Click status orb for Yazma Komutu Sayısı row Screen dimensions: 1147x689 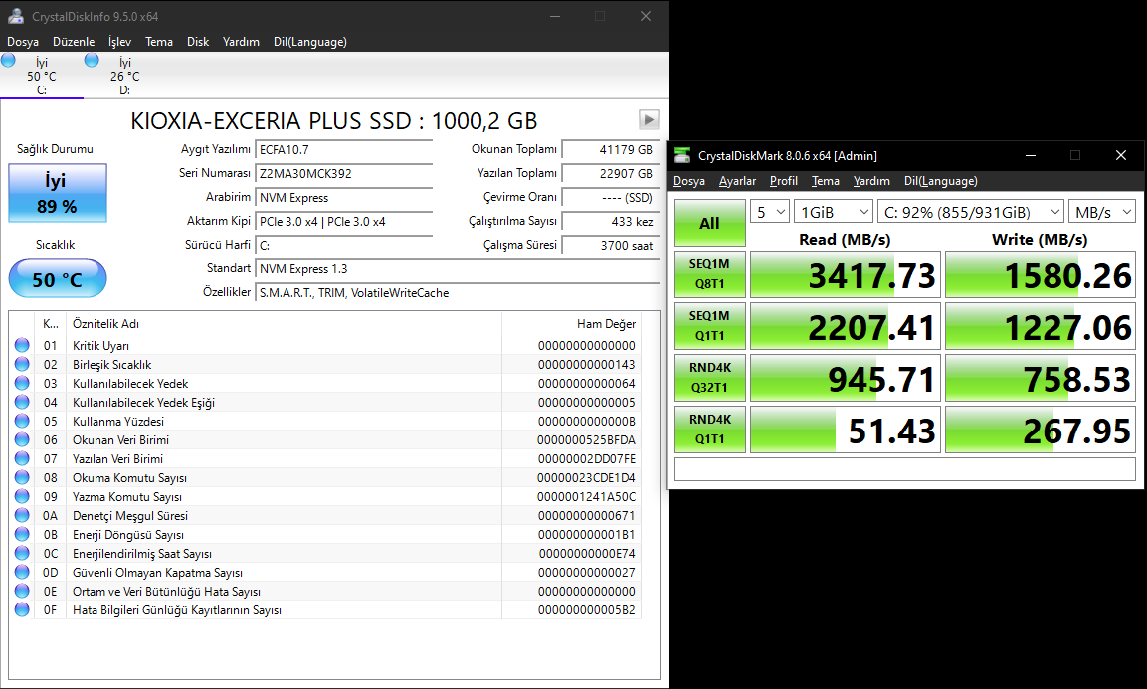22,497
